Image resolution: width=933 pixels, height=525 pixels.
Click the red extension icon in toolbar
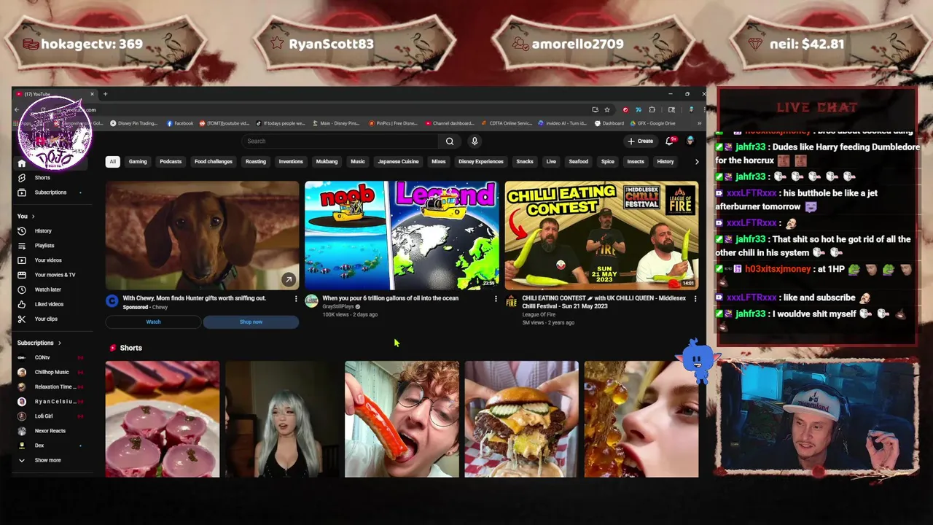(x=625, y=110)
